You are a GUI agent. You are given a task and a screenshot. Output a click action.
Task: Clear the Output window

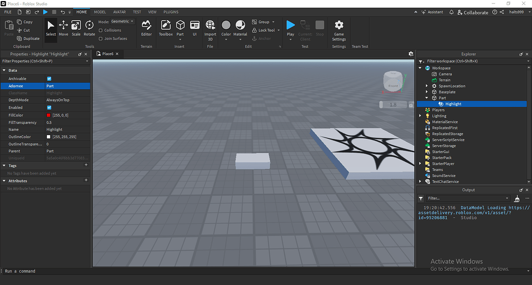coord(517,198)
